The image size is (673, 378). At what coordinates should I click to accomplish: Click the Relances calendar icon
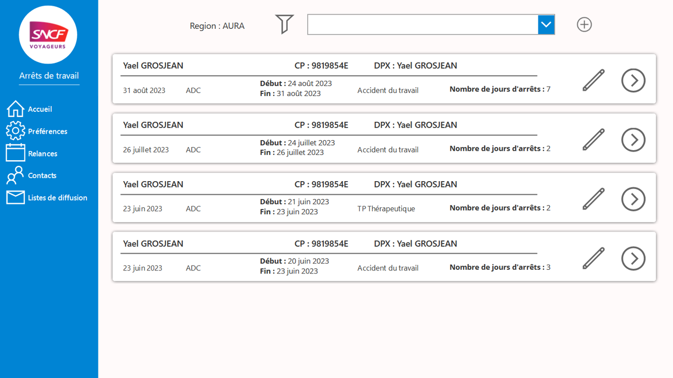click(15, 153)
